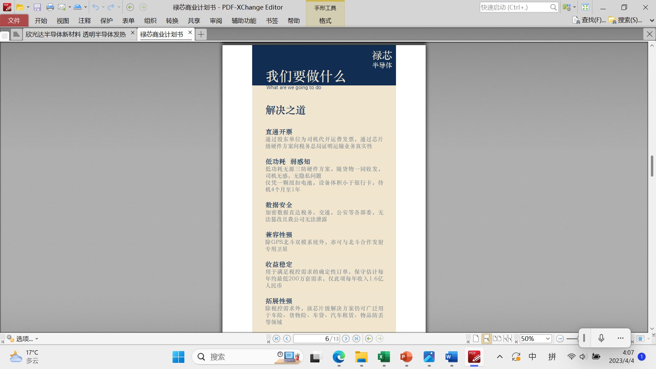
Task: Open the 文件 file menu button
Action: (x=14, y=20)
